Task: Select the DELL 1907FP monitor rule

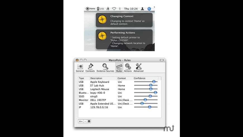Action: pos(120,100)
